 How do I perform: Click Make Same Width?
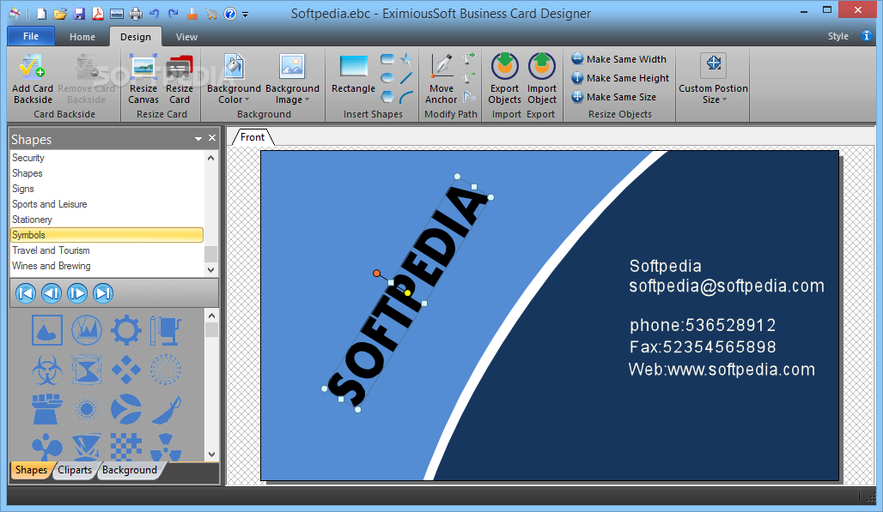pos(619,59)
